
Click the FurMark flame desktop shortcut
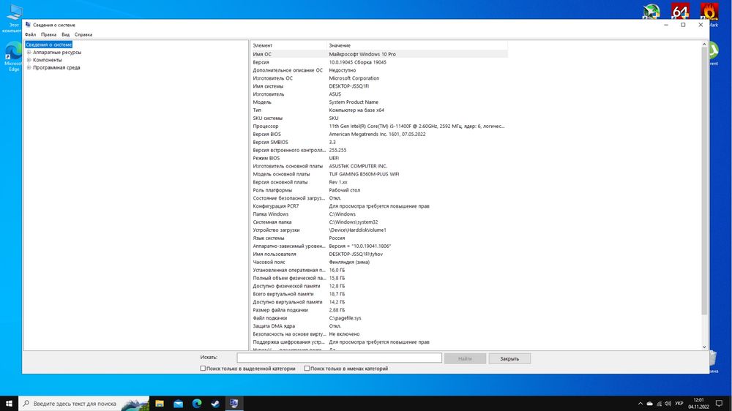709,12
